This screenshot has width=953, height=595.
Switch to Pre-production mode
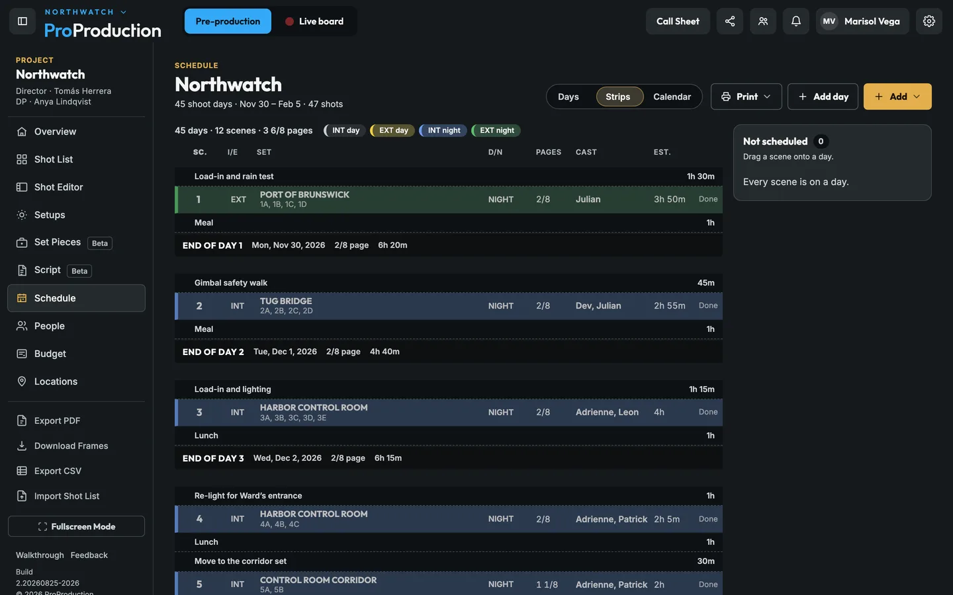point(228,21)
